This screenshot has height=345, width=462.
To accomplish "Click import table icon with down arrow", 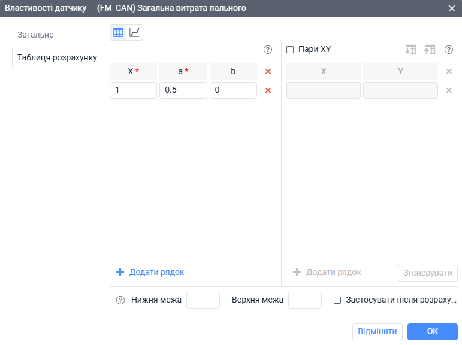I will 410,50.
